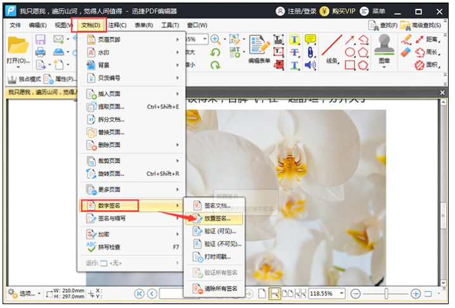Select the red arrow drawing tool
Viewport: 455px width, 308px height.
pyautogui.click(x=350, y=40)
